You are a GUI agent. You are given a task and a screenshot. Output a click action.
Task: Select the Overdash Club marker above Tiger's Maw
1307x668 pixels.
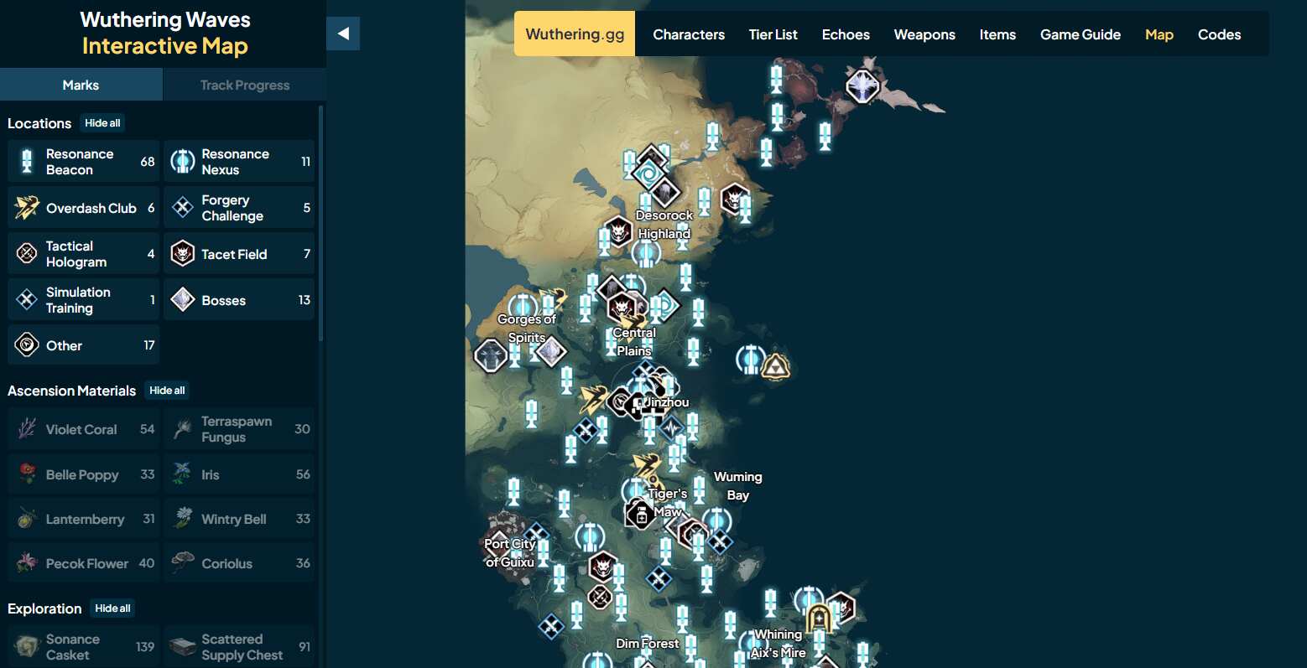647,467
